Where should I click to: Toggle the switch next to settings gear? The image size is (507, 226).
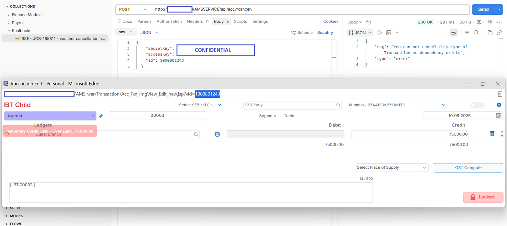coord(477,105)
